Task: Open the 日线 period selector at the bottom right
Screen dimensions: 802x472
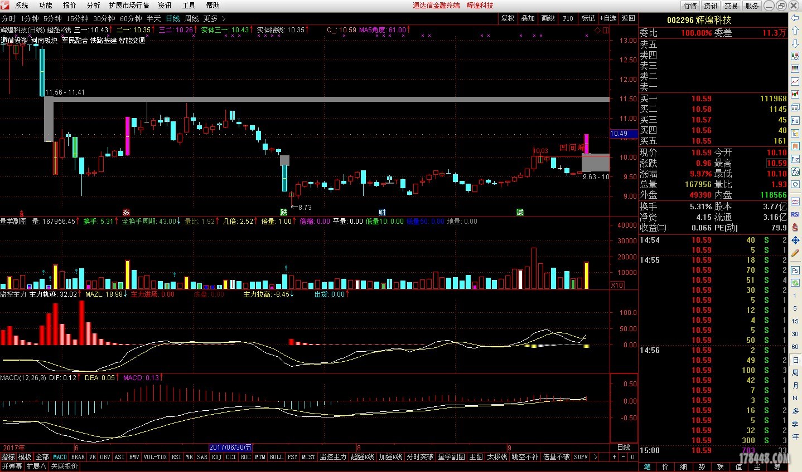Action: [x=624, y=448]
